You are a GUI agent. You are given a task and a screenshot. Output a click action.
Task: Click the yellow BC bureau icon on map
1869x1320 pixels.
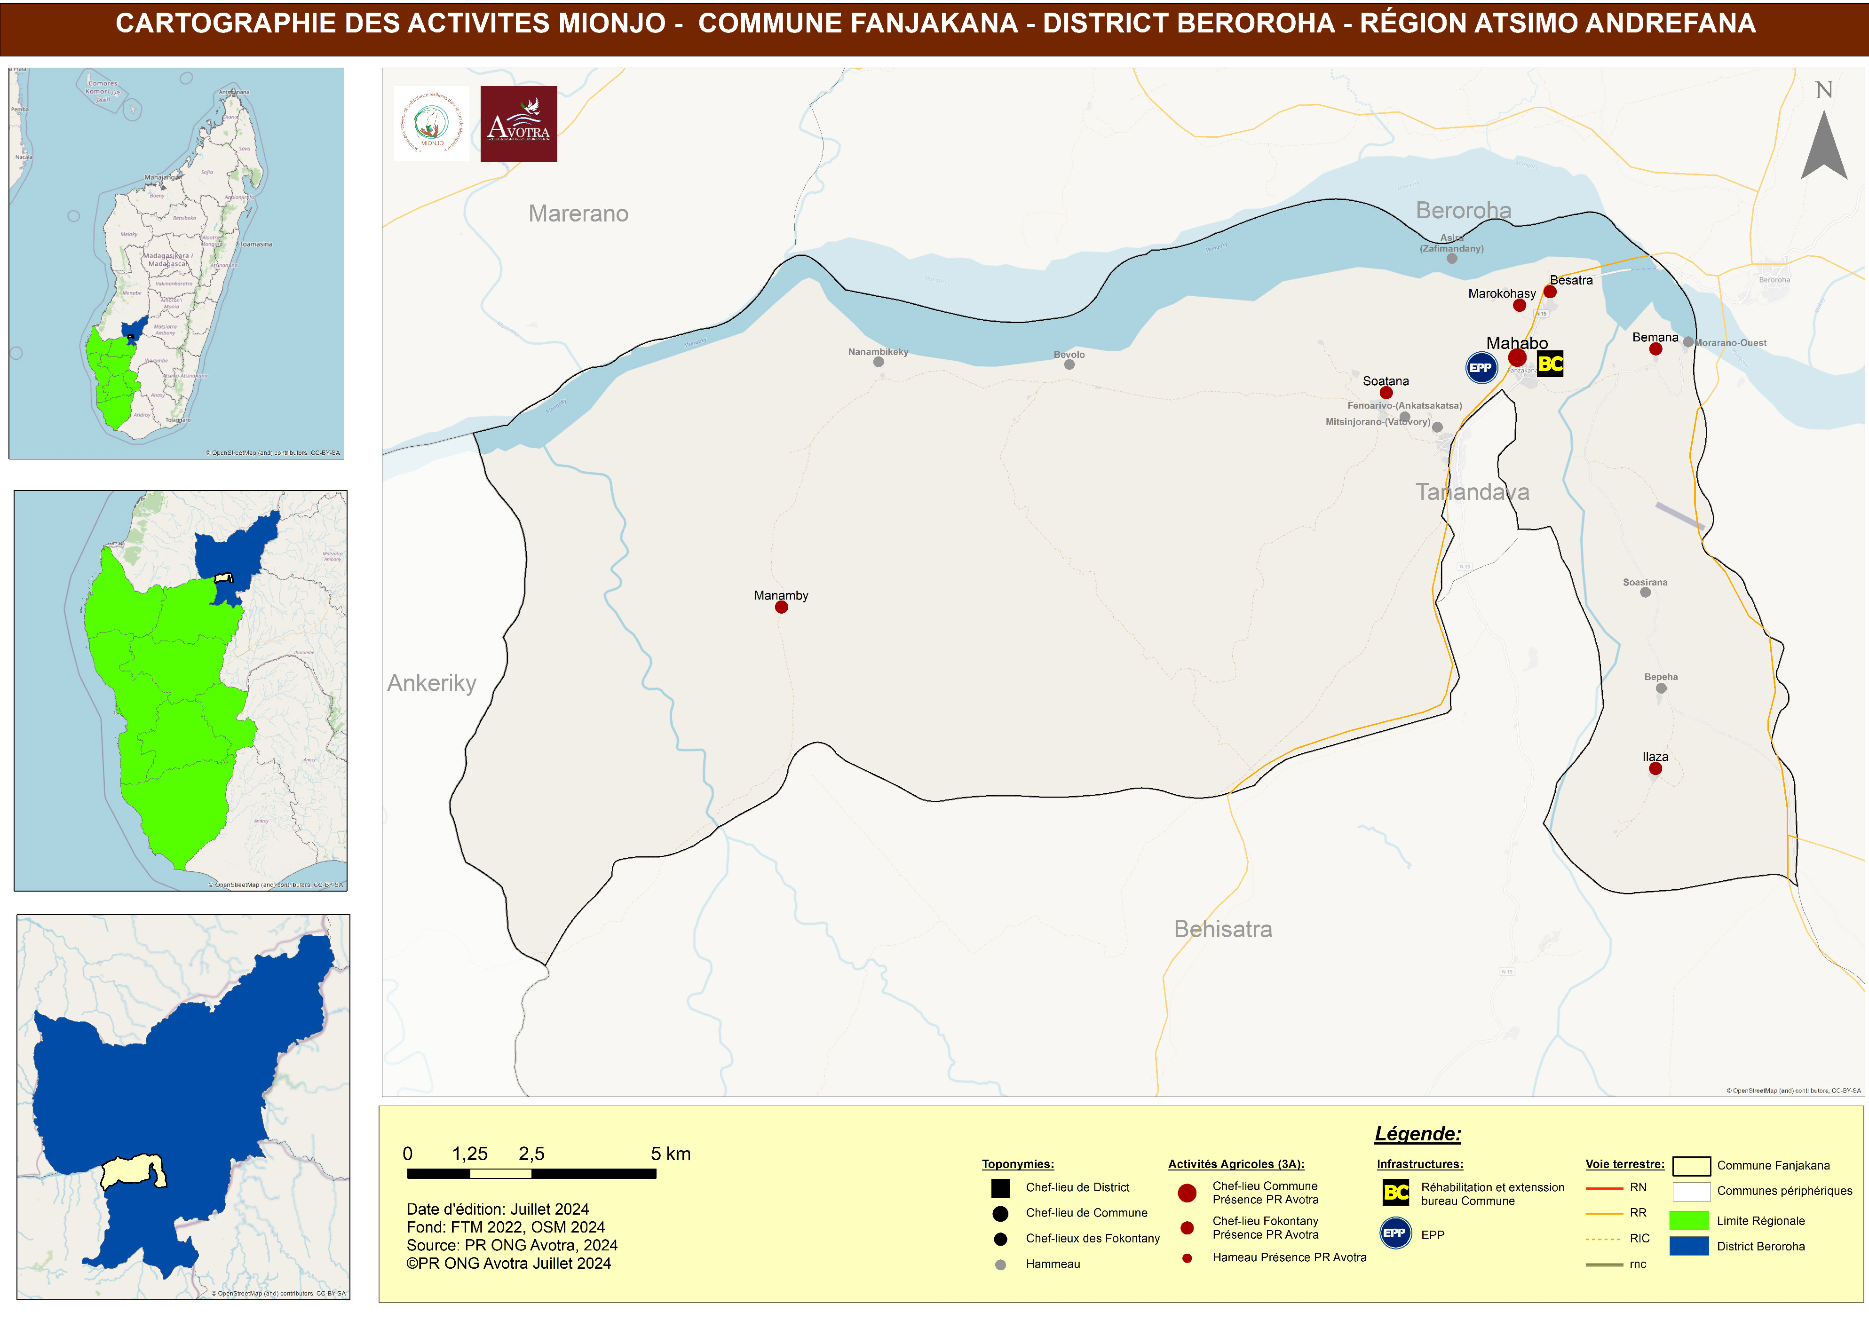(x=1550, y=364)
